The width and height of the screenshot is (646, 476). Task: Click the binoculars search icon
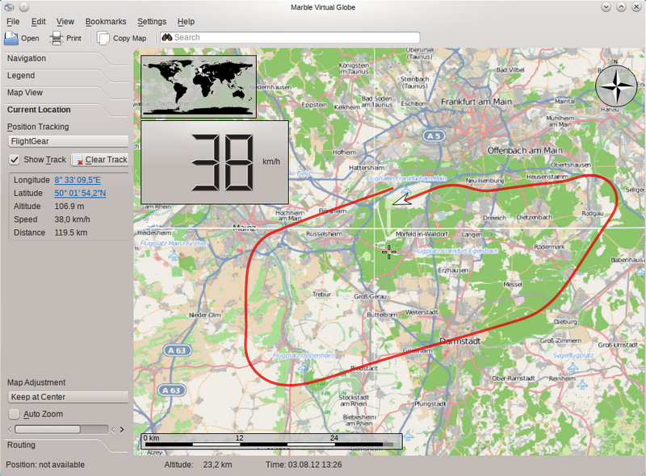coord(167,37)
